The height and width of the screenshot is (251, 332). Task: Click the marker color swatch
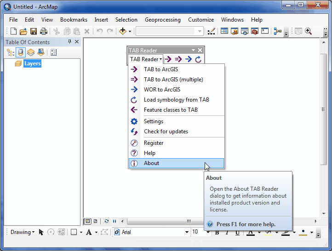(x=303, y=232)
